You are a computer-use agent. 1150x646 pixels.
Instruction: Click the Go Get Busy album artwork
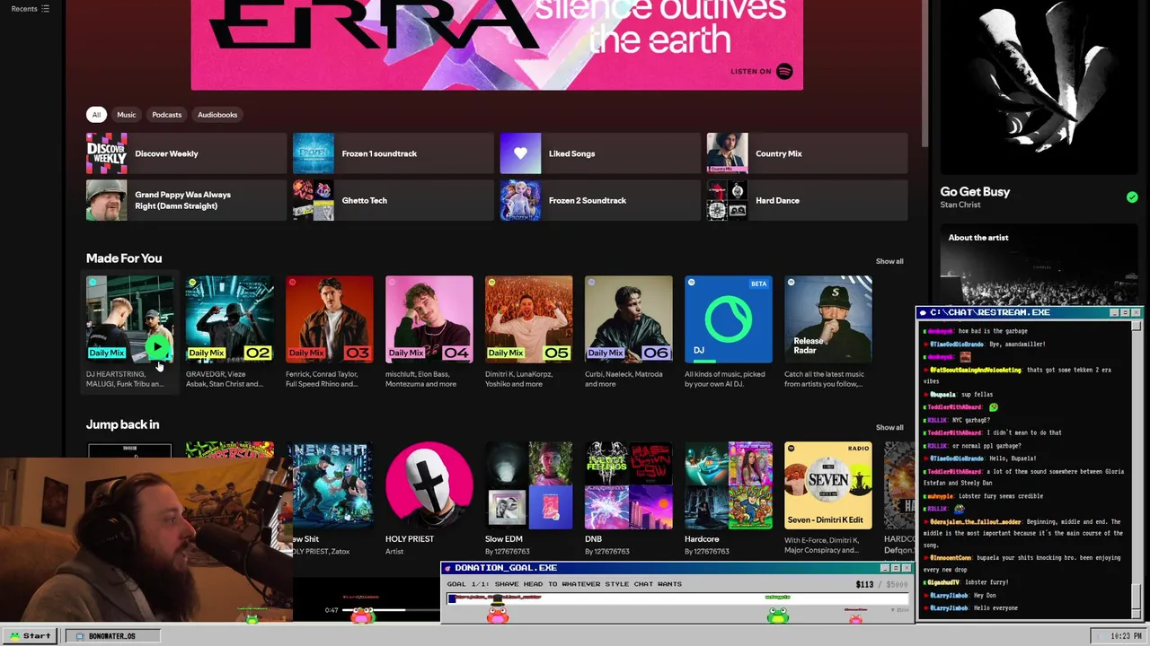1039,85
